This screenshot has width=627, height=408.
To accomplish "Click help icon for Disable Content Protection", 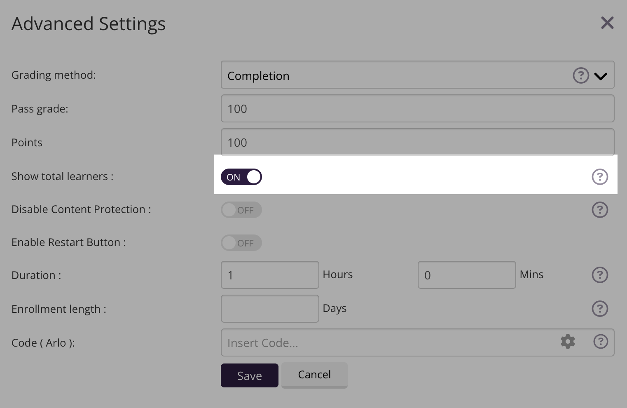I will click(600, 210).
